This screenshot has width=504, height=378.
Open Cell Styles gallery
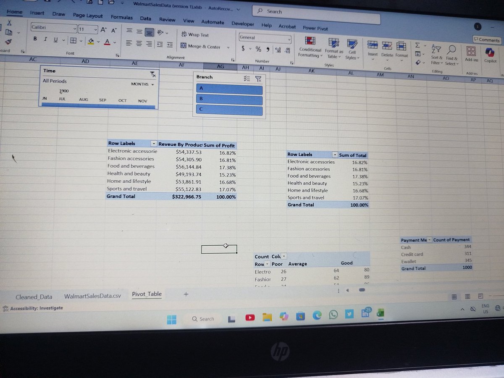pos(352,49)
